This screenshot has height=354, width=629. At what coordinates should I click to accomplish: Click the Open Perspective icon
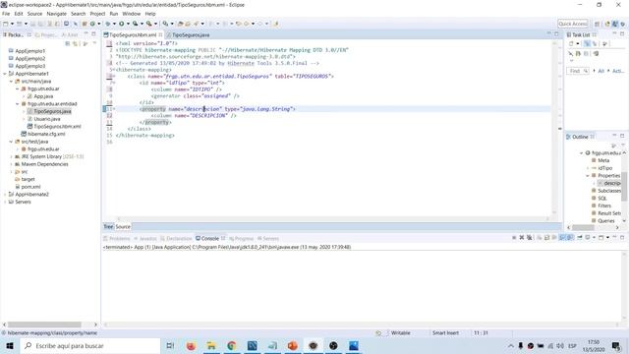[597, 24]
